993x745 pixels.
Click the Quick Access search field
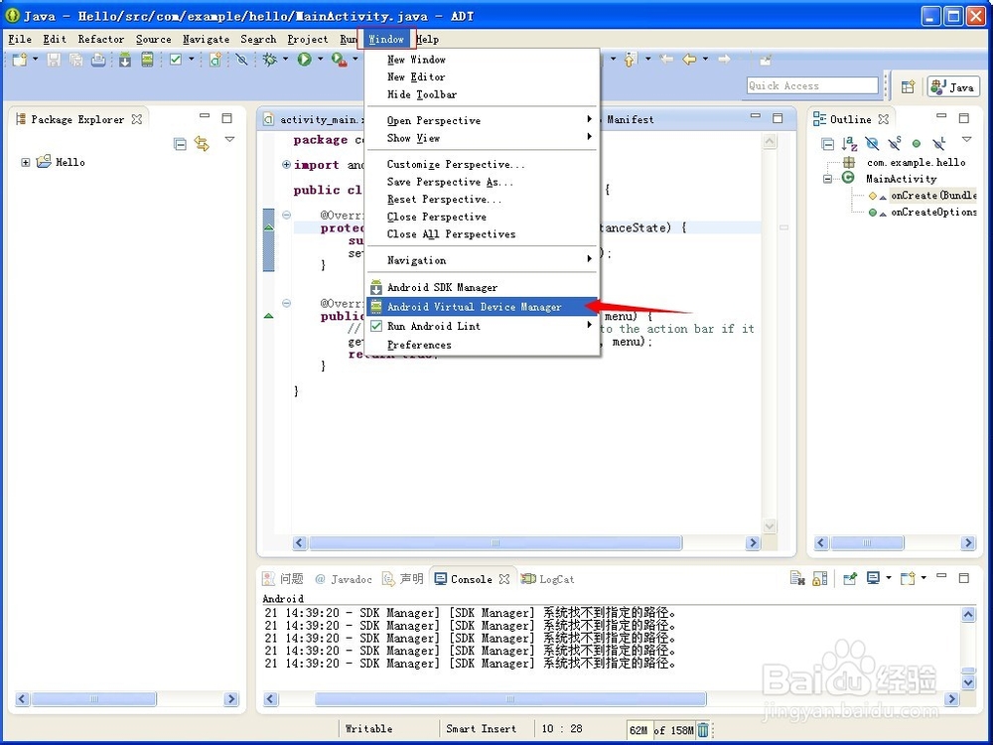click(812, 85)
